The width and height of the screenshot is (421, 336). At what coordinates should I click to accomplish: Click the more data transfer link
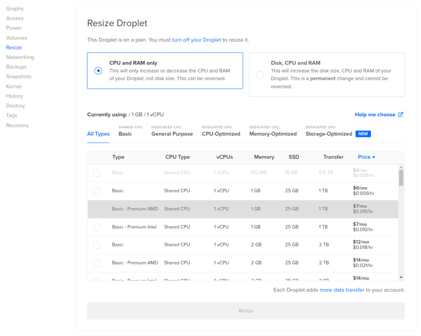342,290
